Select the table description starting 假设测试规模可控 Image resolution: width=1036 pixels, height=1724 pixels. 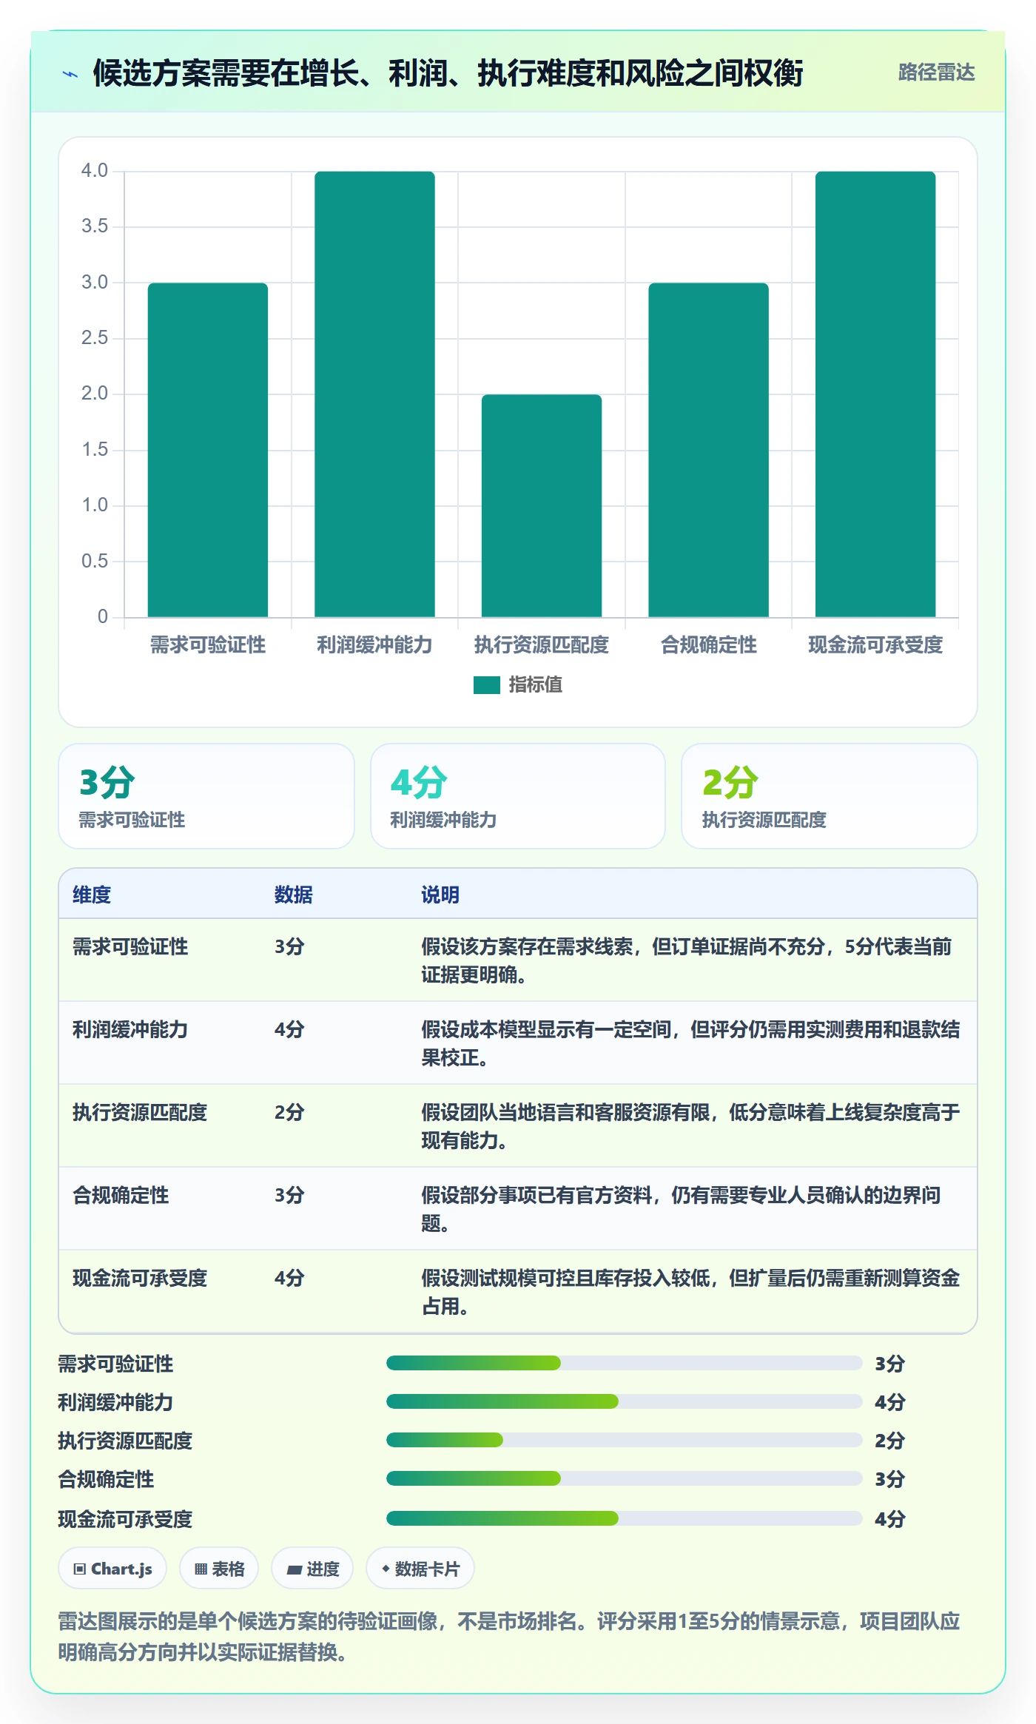(x=690, y=1292)
